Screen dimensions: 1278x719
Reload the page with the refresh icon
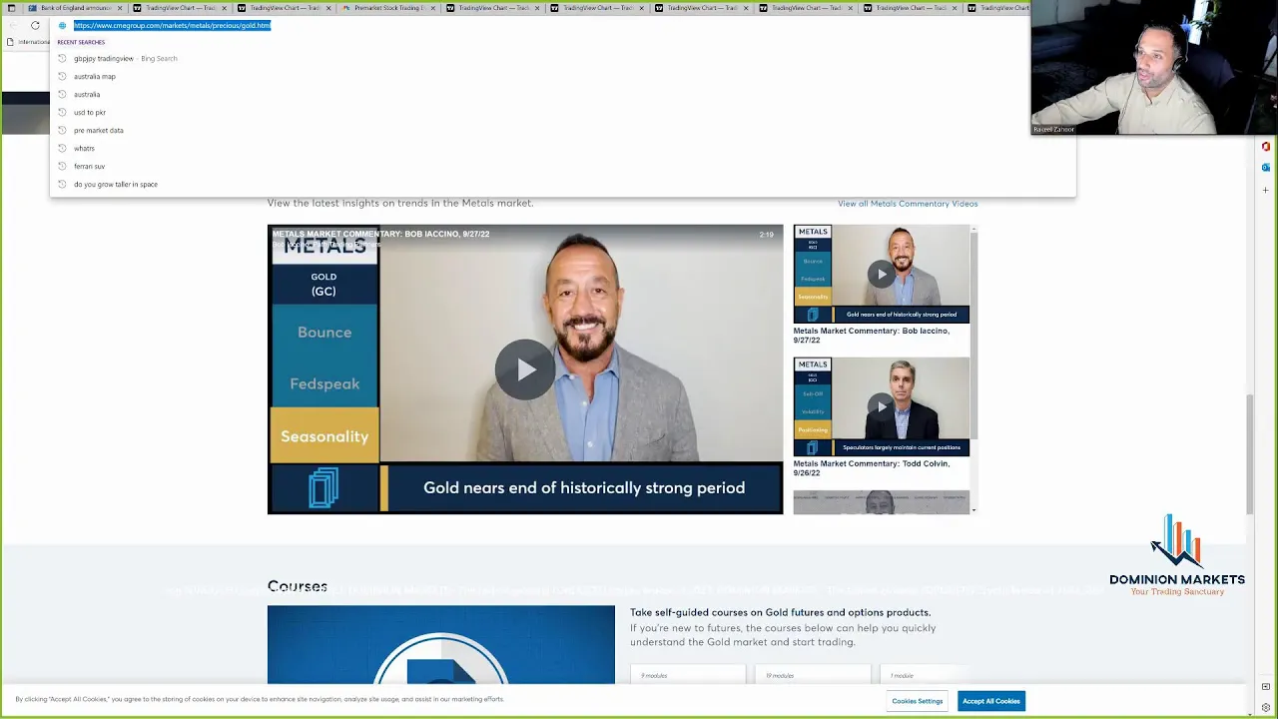pos(35,25)
